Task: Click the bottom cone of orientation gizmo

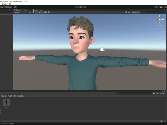Action: click(160, 22)
